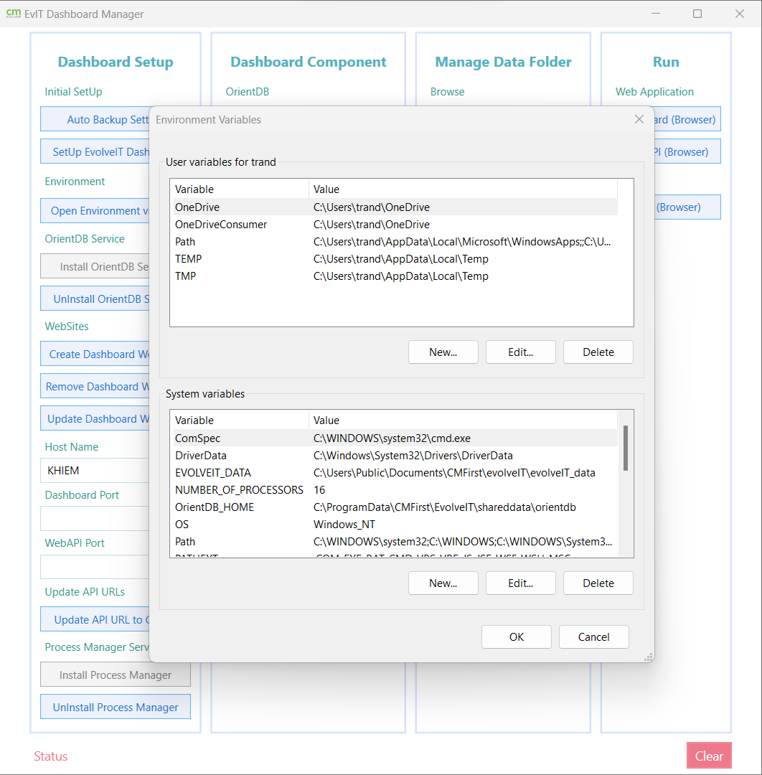Viewport: 762px width, 775px height.
Task: Click the Host Name field containing KHIEM
Action: (x=95, y=470)
